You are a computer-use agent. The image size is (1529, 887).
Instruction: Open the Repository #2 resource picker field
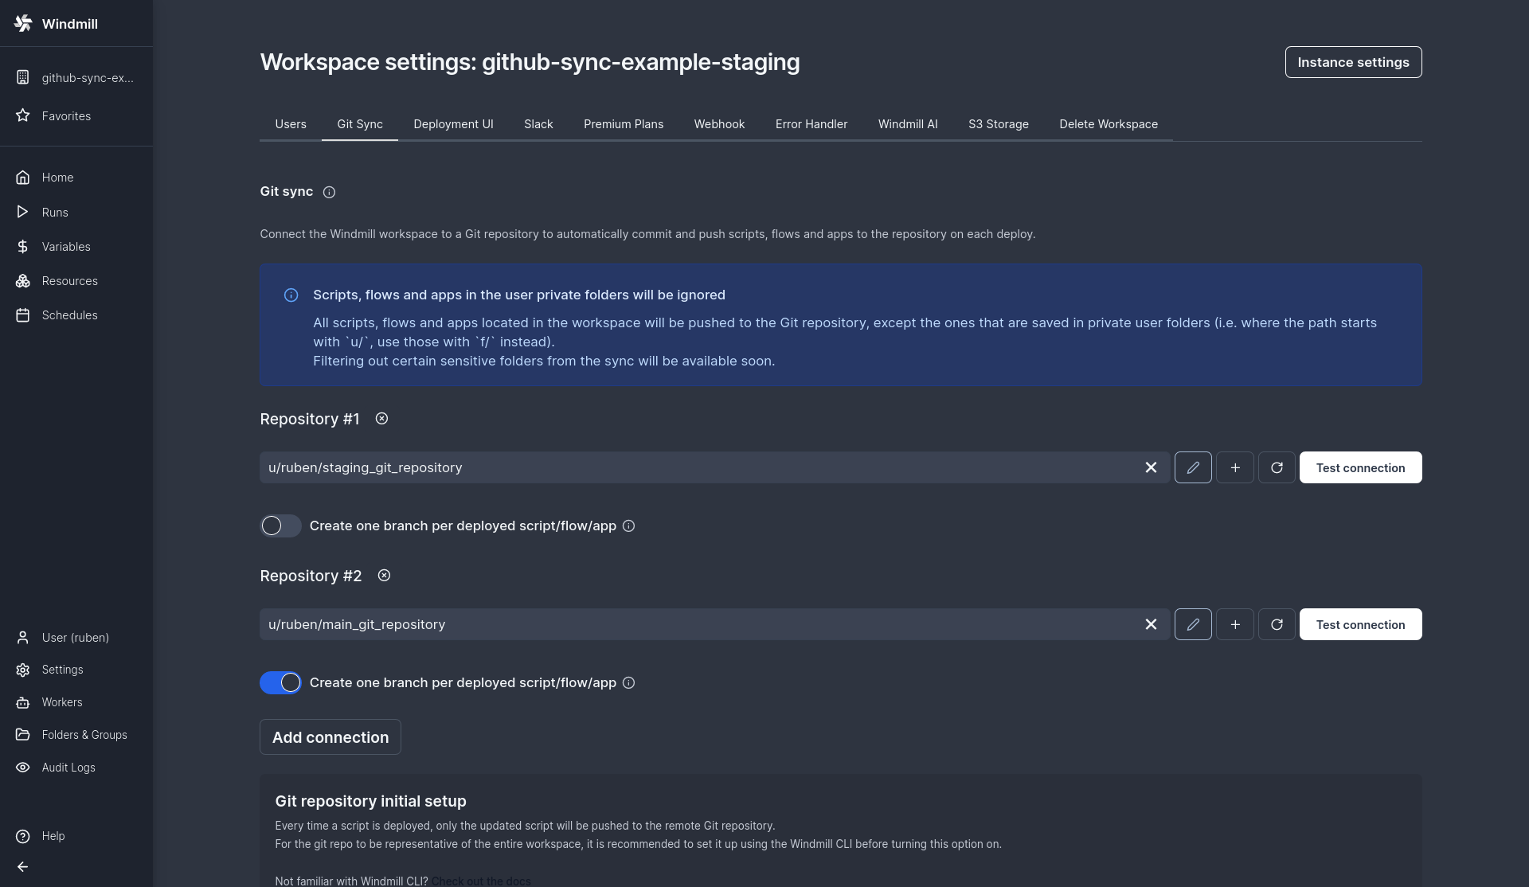[714, 624]
